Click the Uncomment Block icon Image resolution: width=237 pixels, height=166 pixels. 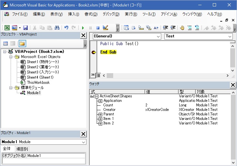coord(197,28)
